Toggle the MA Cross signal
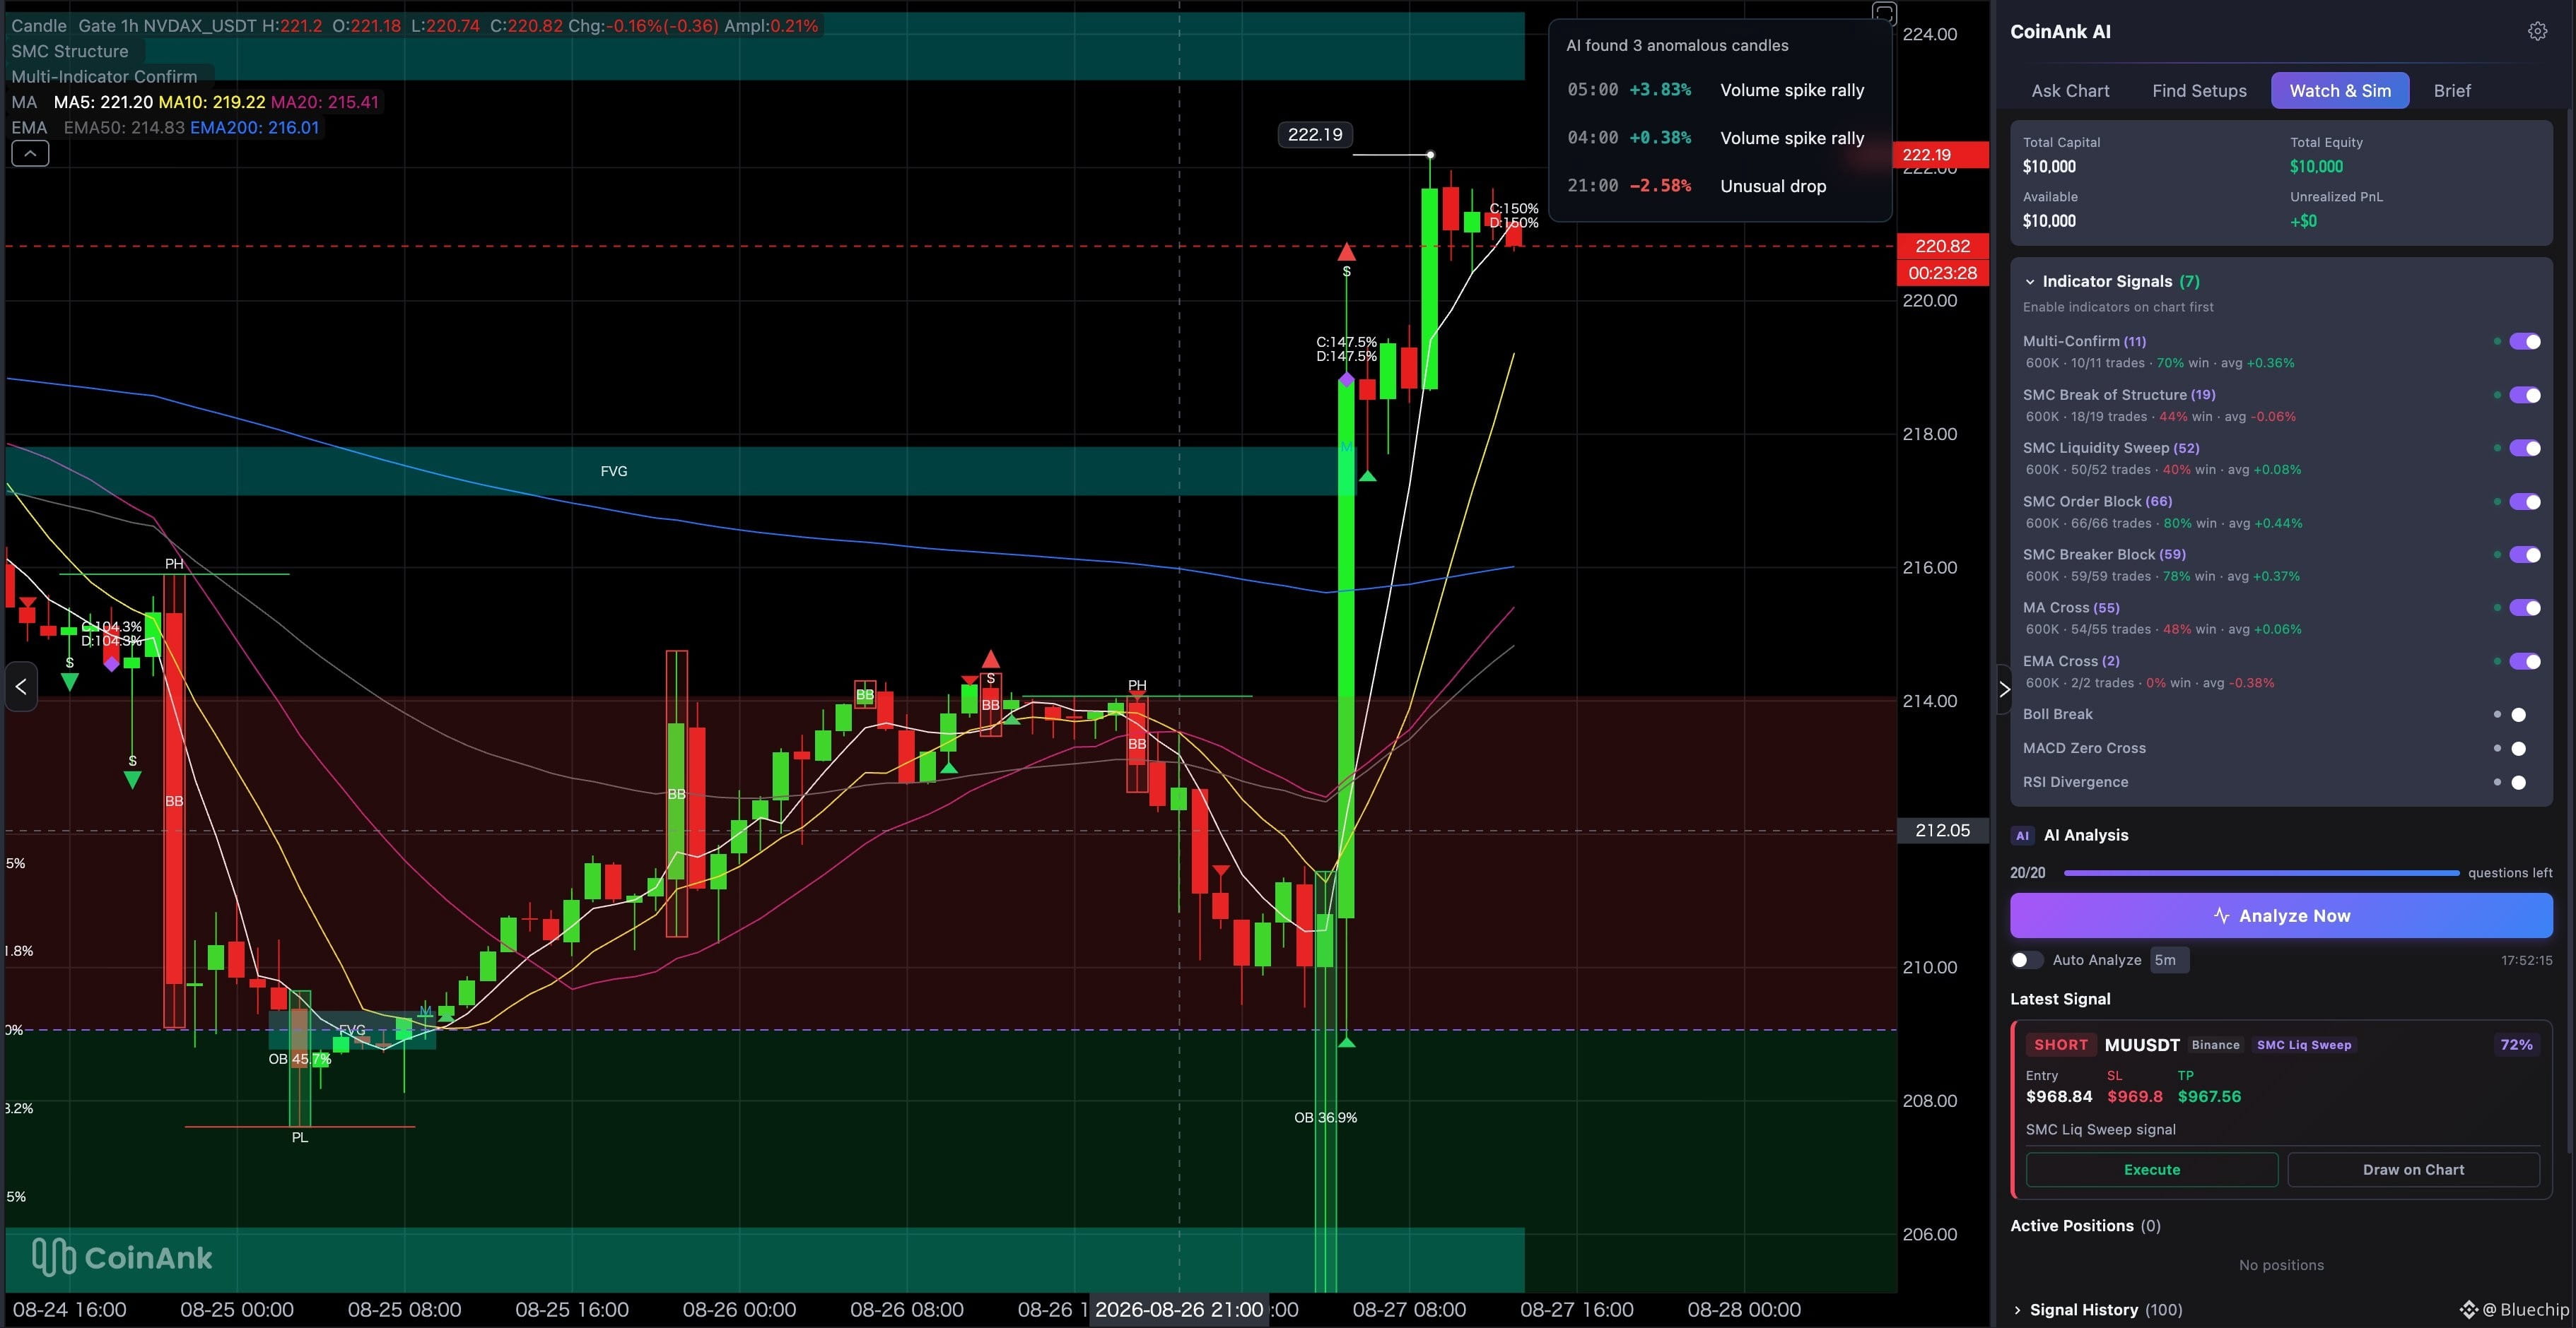This screenshot has width=2576, height=1328. click(2525, 607)
